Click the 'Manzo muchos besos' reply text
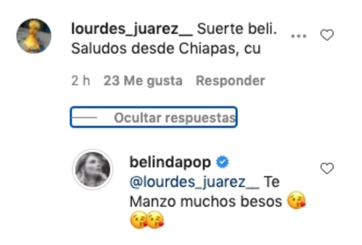 point(206,202)
